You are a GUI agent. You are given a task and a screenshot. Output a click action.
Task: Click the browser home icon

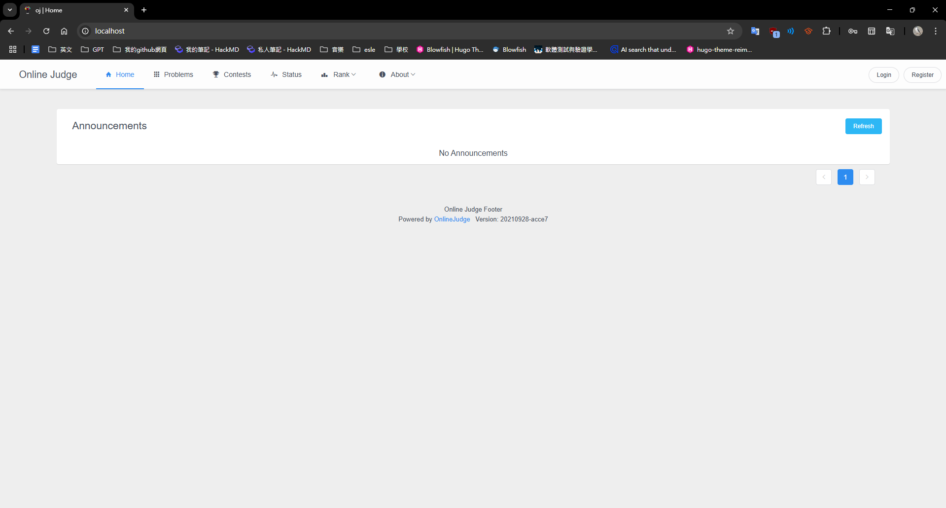tap(64, 31)
